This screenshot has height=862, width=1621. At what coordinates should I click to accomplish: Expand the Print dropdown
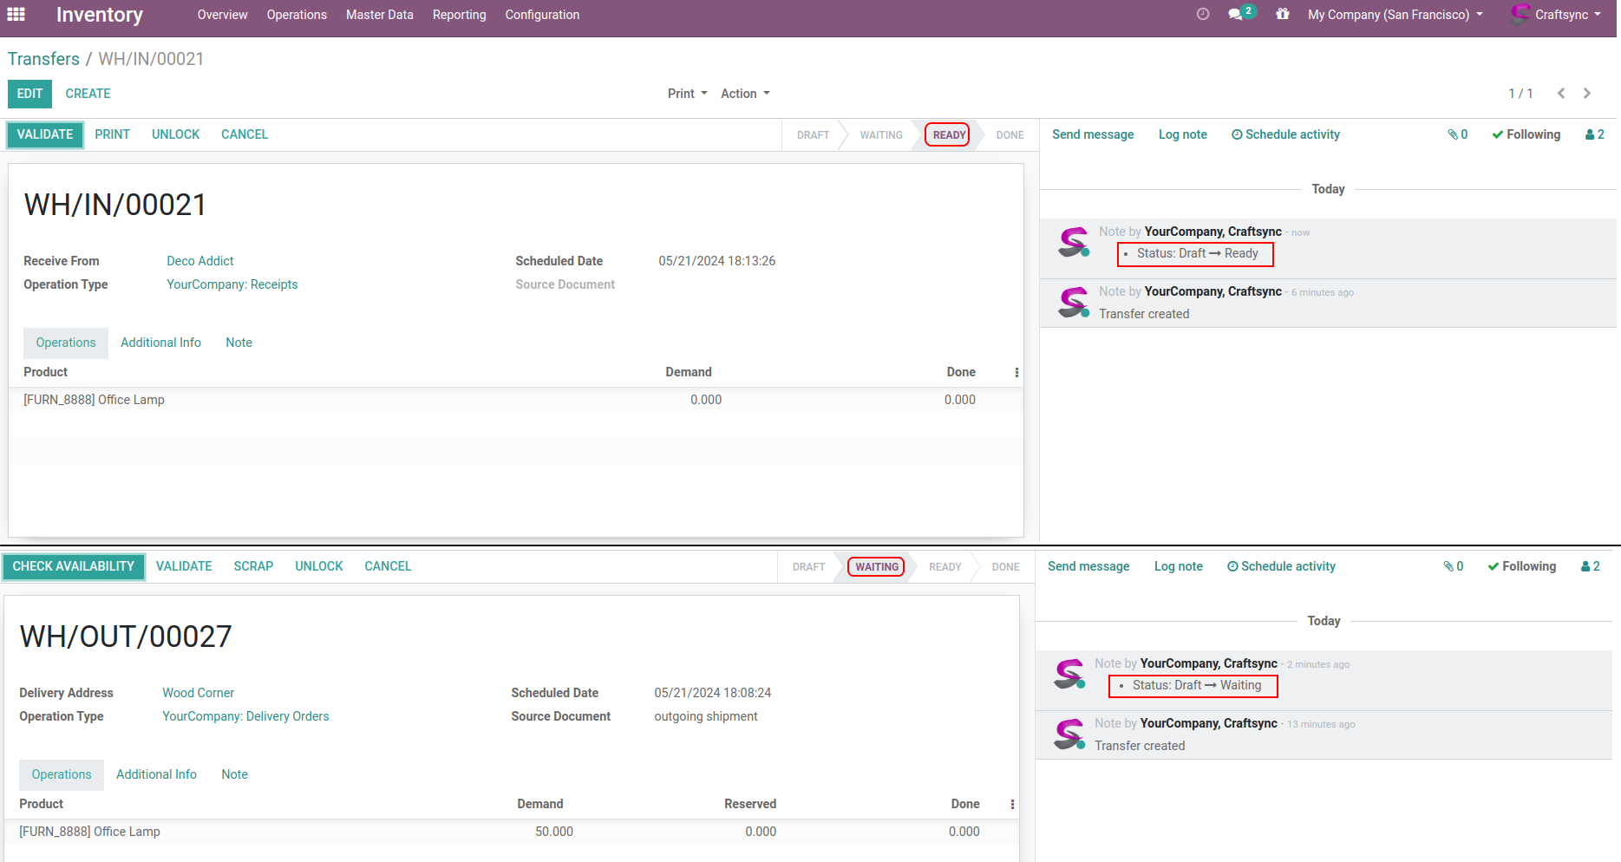(x=687, y=94)
